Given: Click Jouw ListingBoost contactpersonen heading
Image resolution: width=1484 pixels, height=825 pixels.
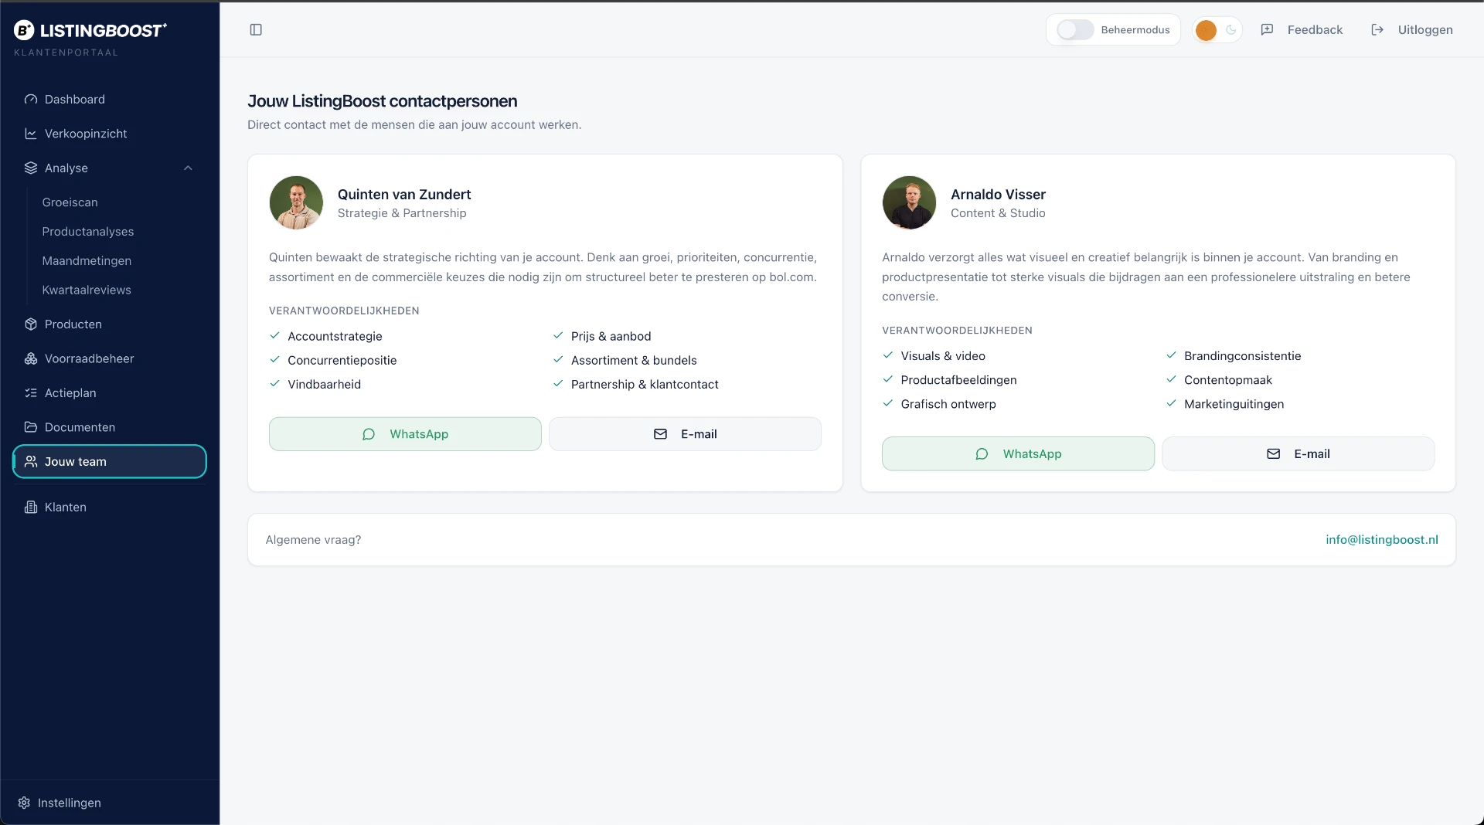Looking at the screenshot, I should point(382,101).
